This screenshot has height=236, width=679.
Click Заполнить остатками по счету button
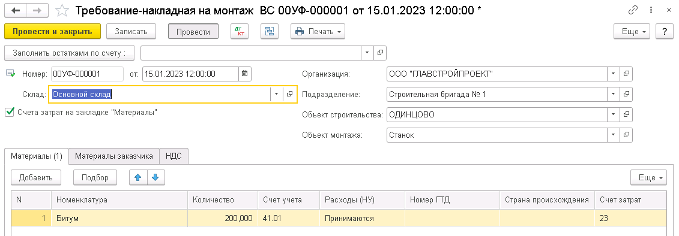coord(69,53)
